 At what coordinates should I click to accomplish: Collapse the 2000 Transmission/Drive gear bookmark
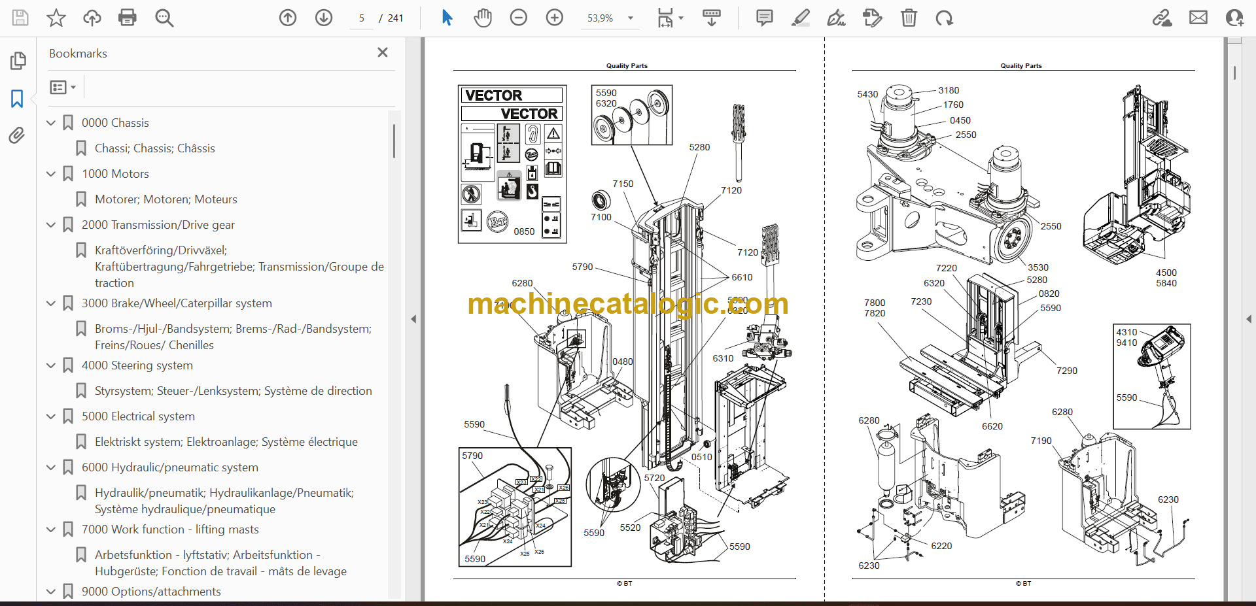tap(51, 224)
